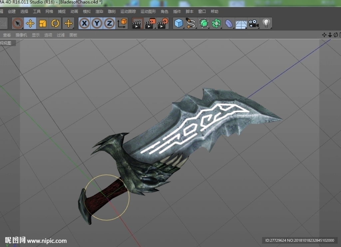The image size is (341, 247).
Task: Toggle the Z axis lock
Action: [x=109, y=23]
